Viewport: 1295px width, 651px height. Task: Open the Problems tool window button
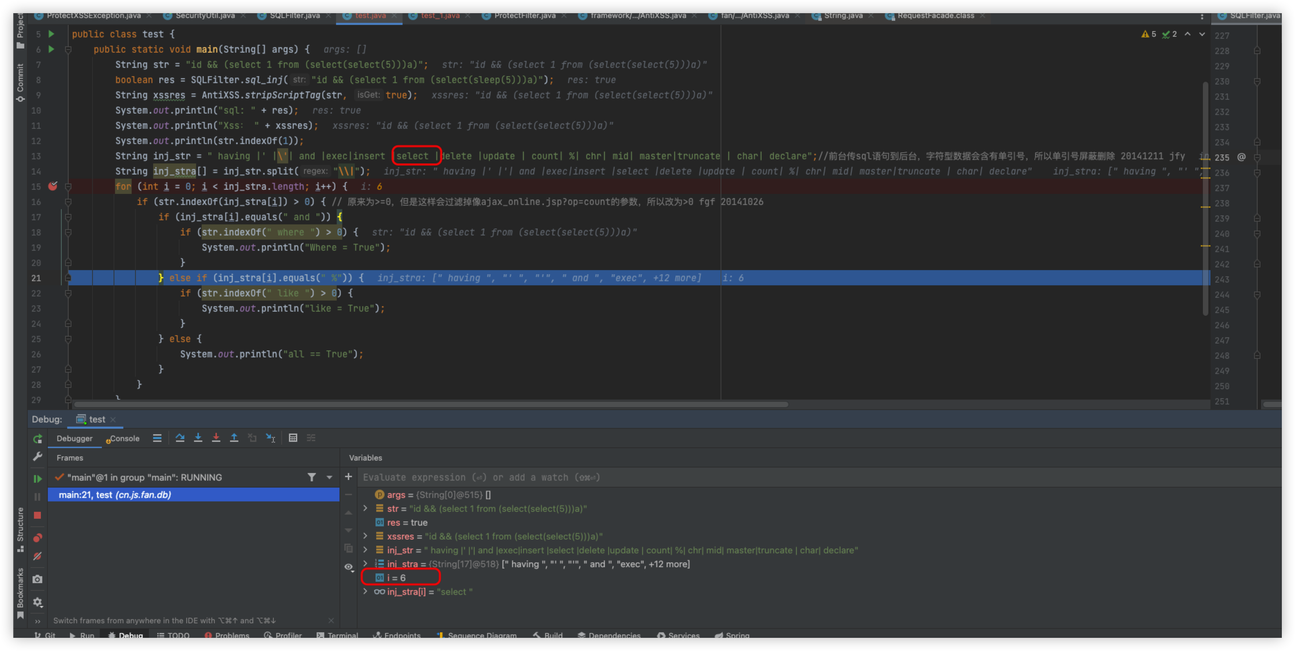click(x=227, y=635)
